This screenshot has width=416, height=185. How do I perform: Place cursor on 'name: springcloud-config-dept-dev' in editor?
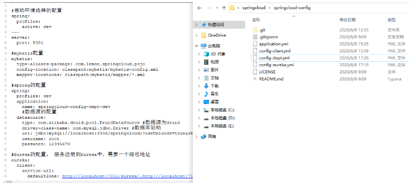66,107
